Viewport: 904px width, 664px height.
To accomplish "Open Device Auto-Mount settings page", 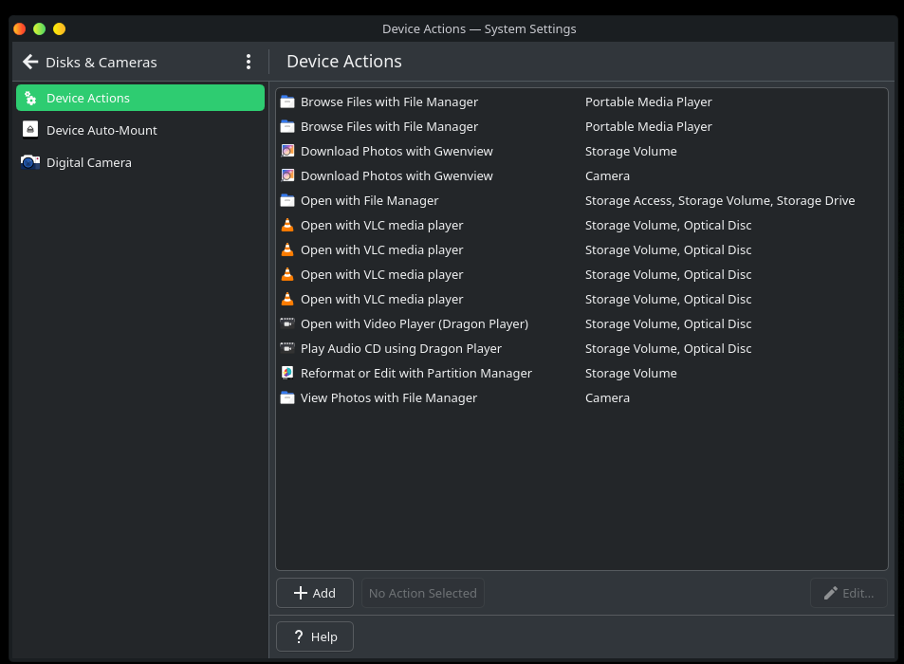I will tap(101, 130).
